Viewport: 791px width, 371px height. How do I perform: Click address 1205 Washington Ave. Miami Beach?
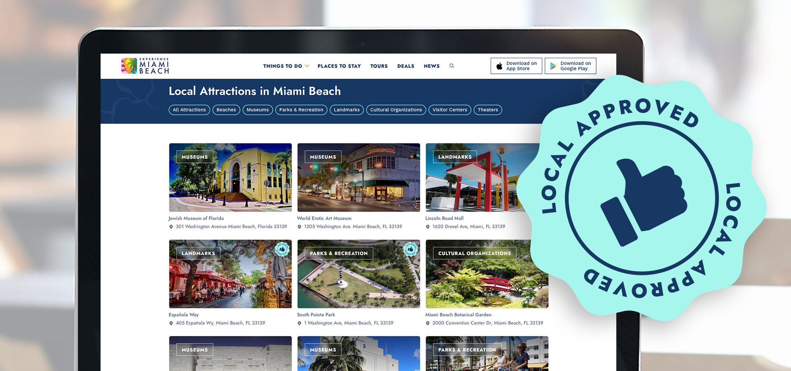point(353,227)
